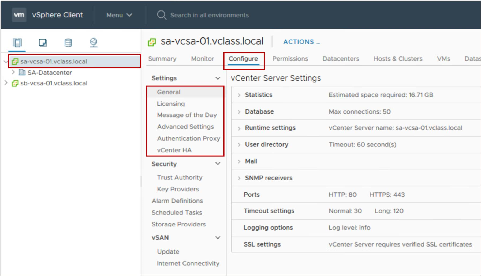Open the Menu dropdown
This screenshot has width=481, height=276.
click(x=119, y=15)
